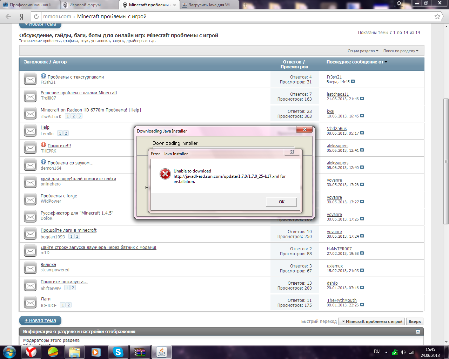Open WinRAR from the taskbar
The height and width of the screenshot is (359, 449).
(x=140, y=352)
